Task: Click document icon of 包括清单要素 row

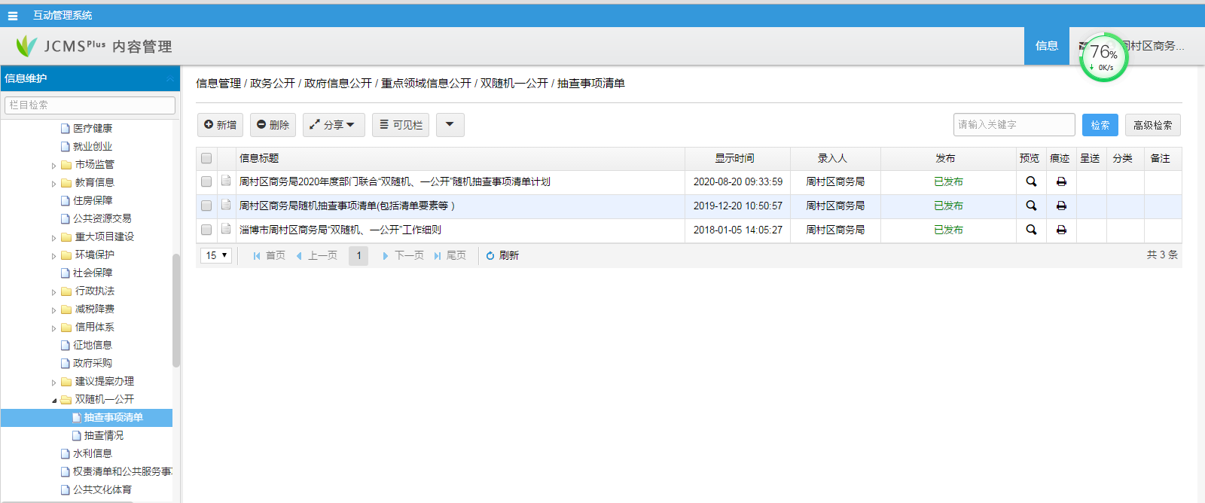Action: (x=226, y=205)
